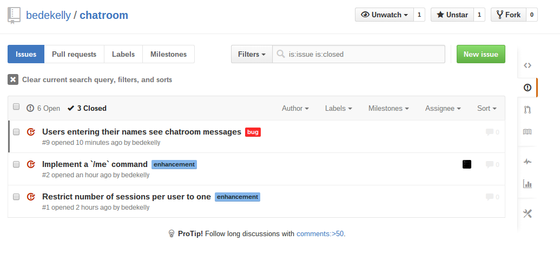The width and height of the screenshot is (560, 254).
Task: Open the chatroom repository link
Action: point(104,15)
